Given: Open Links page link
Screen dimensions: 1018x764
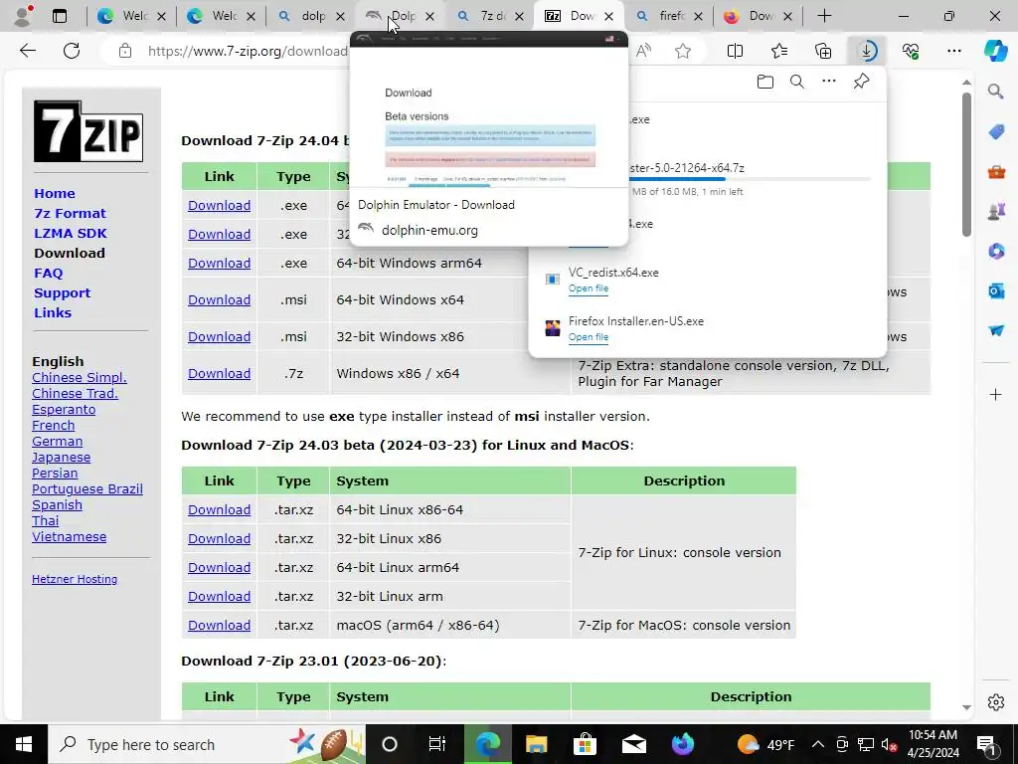Looking at the screenshot, I should click(53, 312).
